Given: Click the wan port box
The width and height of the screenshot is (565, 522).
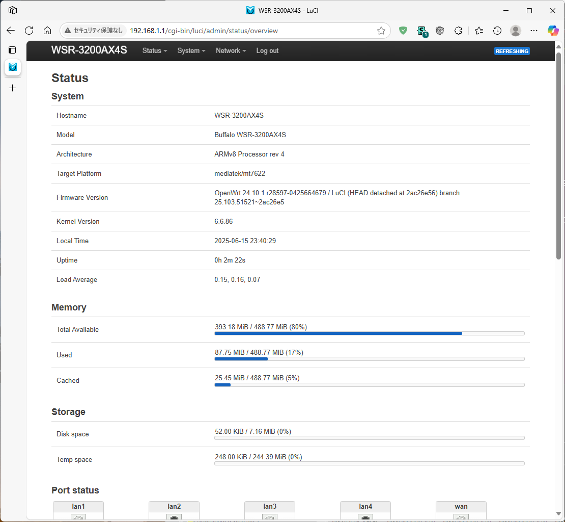Looking at the screenshot, I should click(461, 510).
